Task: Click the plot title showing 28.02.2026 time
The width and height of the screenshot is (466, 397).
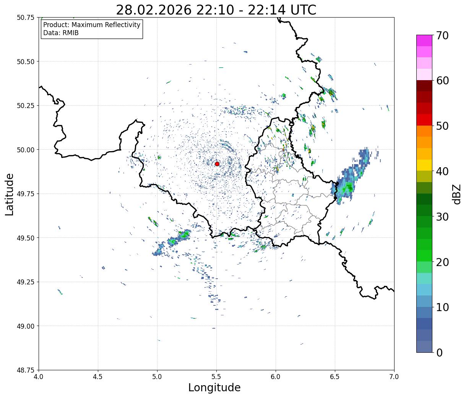Action: tap(216, 10)
